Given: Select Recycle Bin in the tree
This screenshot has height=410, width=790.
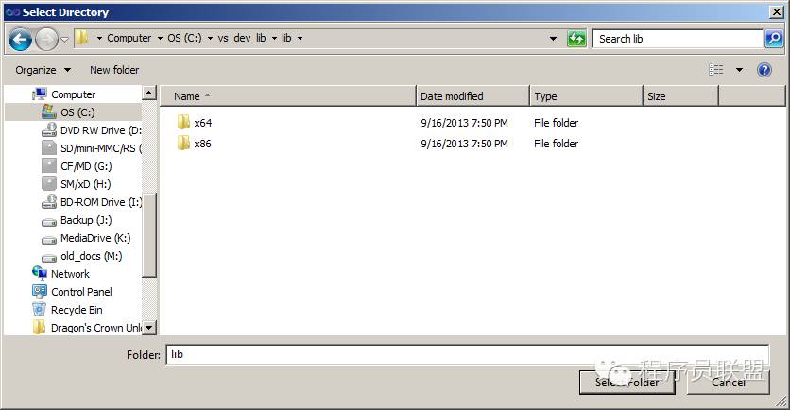Looking at the screenshot, I should 77,310.
